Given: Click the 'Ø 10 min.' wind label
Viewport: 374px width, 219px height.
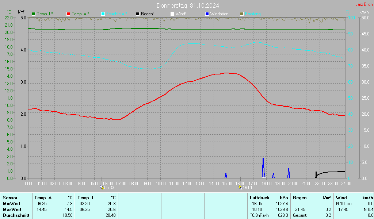Looking at the screenshot, I should (344, 204).
